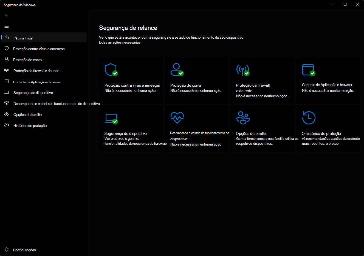Toggle the hamburger navigation menu
Image resolution: width=364 pixels, height=256 pixels.
tap(7, 26)
